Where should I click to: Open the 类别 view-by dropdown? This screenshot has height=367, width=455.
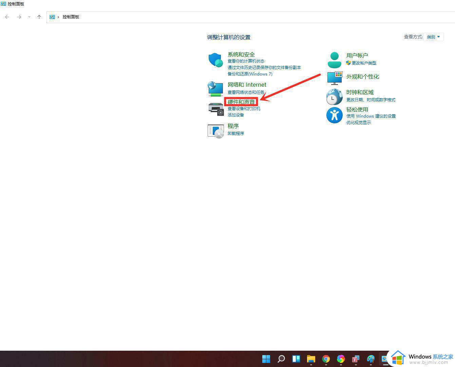[433, 37]
